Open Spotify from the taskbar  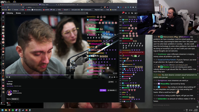click(x=13, y=110)
